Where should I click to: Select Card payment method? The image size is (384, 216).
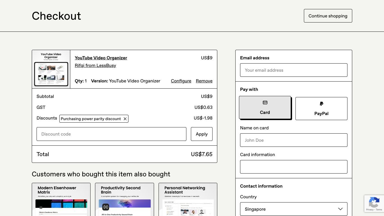(x=265, y=107)
